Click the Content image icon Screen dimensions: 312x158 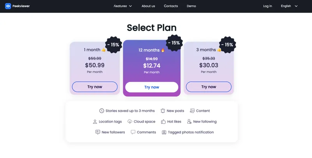pyautogui.click(x=192, y=111)
